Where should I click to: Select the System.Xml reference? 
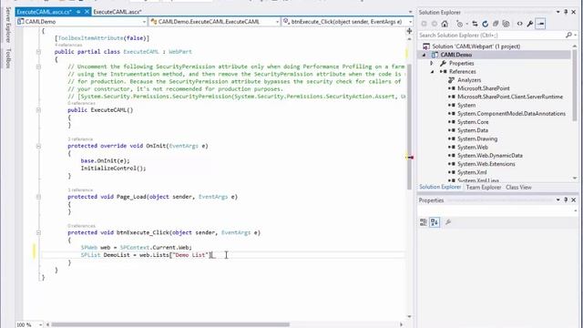[x=472, y=172]
